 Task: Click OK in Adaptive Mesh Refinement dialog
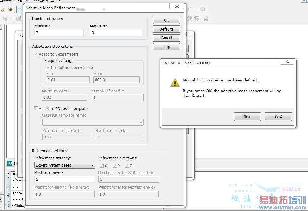(166, 20)
